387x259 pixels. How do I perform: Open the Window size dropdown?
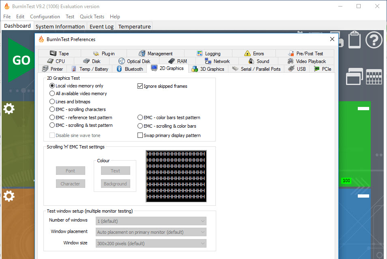(x=151, y=244)
